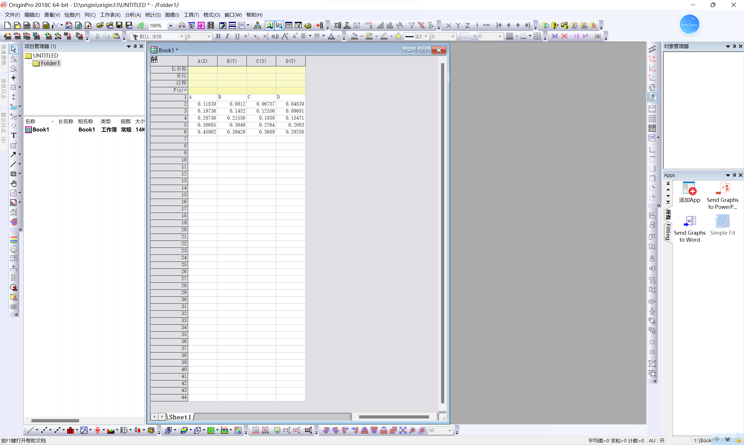
Task: Select the Pan hand tool
Action: [x=13, y=183]
